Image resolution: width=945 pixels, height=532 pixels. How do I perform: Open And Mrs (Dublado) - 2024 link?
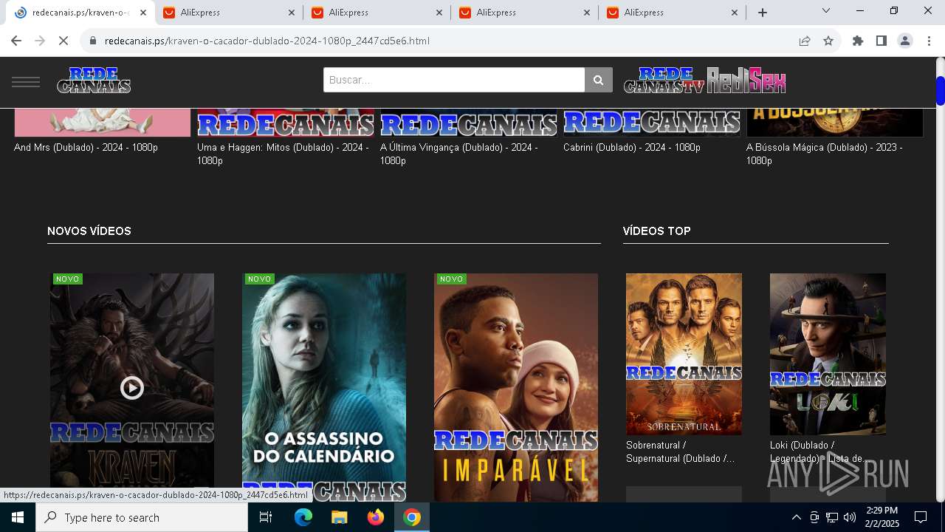(x=86, y=147)
